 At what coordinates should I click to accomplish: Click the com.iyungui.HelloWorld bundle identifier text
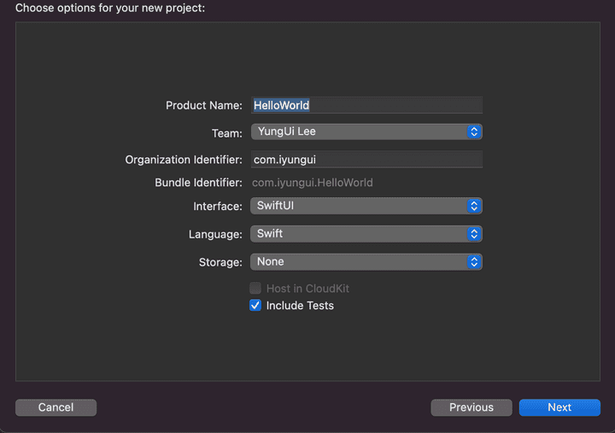[313, 183]
